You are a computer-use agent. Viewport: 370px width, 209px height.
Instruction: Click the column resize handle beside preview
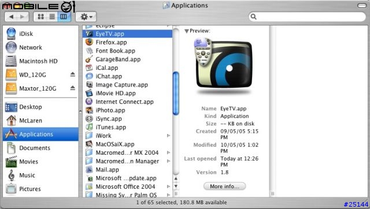click(272, 193)
